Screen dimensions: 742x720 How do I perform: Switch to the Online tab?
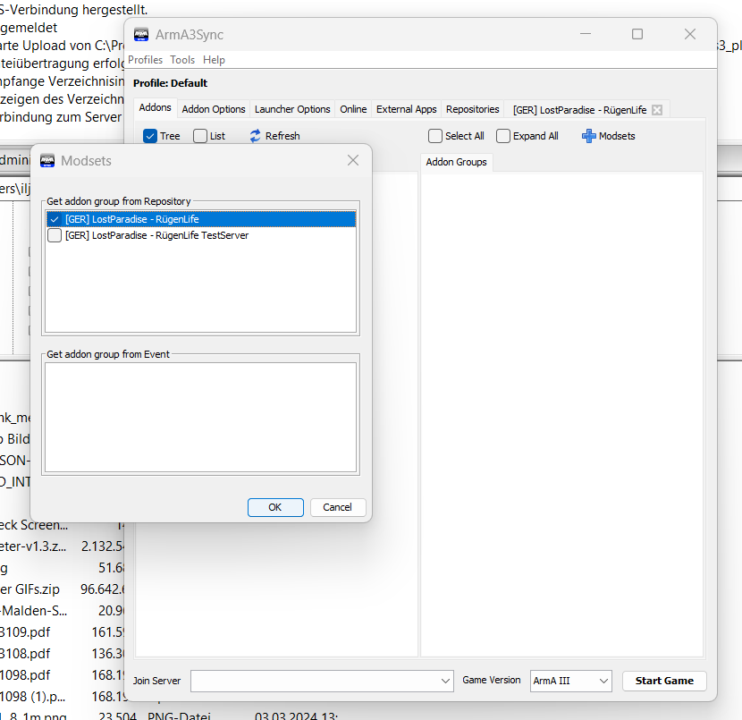353,109
